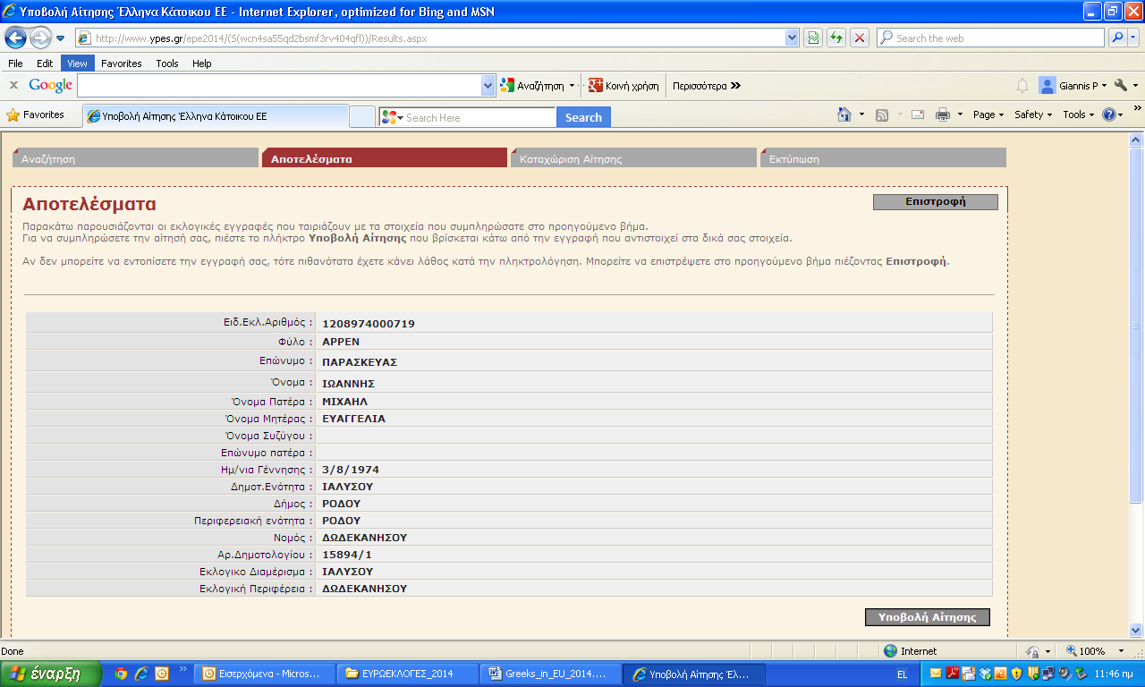Expand Περισσότερα more toolbar items

pos(707,86)
